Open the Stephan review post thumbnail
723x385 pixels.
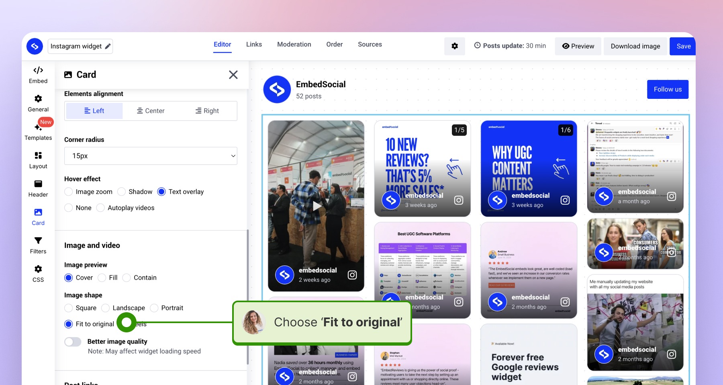coord(423,354)
